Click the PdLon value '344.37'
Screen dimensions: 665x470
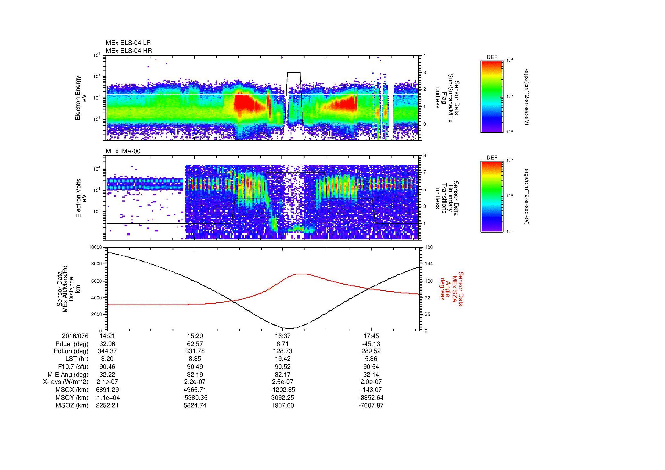107,351
